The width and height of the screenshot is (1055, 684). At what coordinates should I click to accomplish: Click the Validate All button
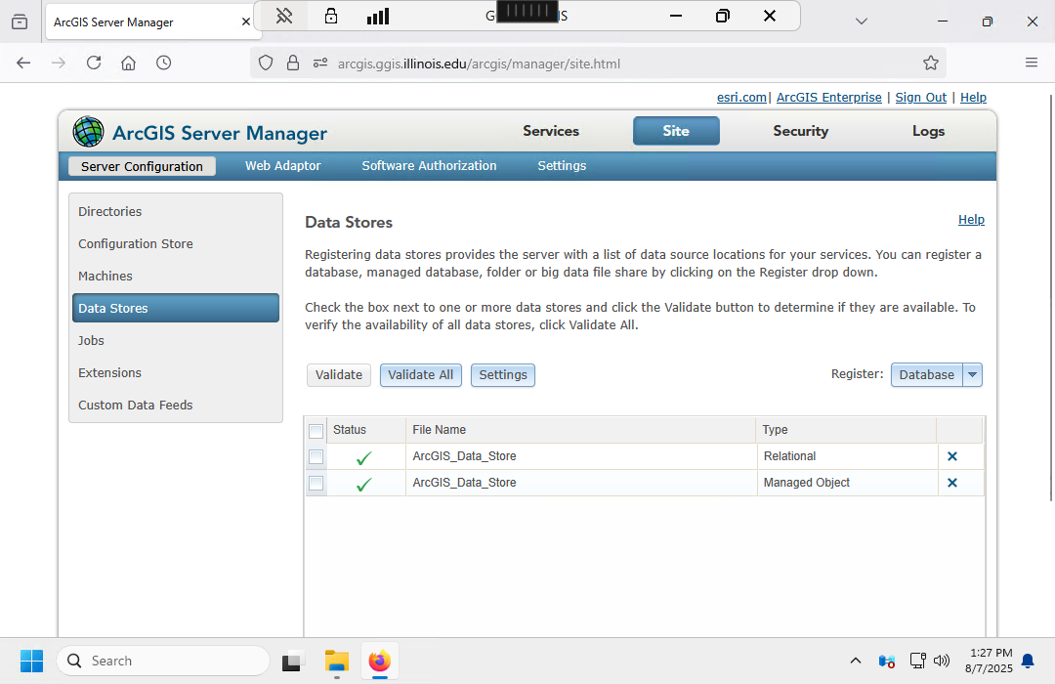[x=420, y=375]
